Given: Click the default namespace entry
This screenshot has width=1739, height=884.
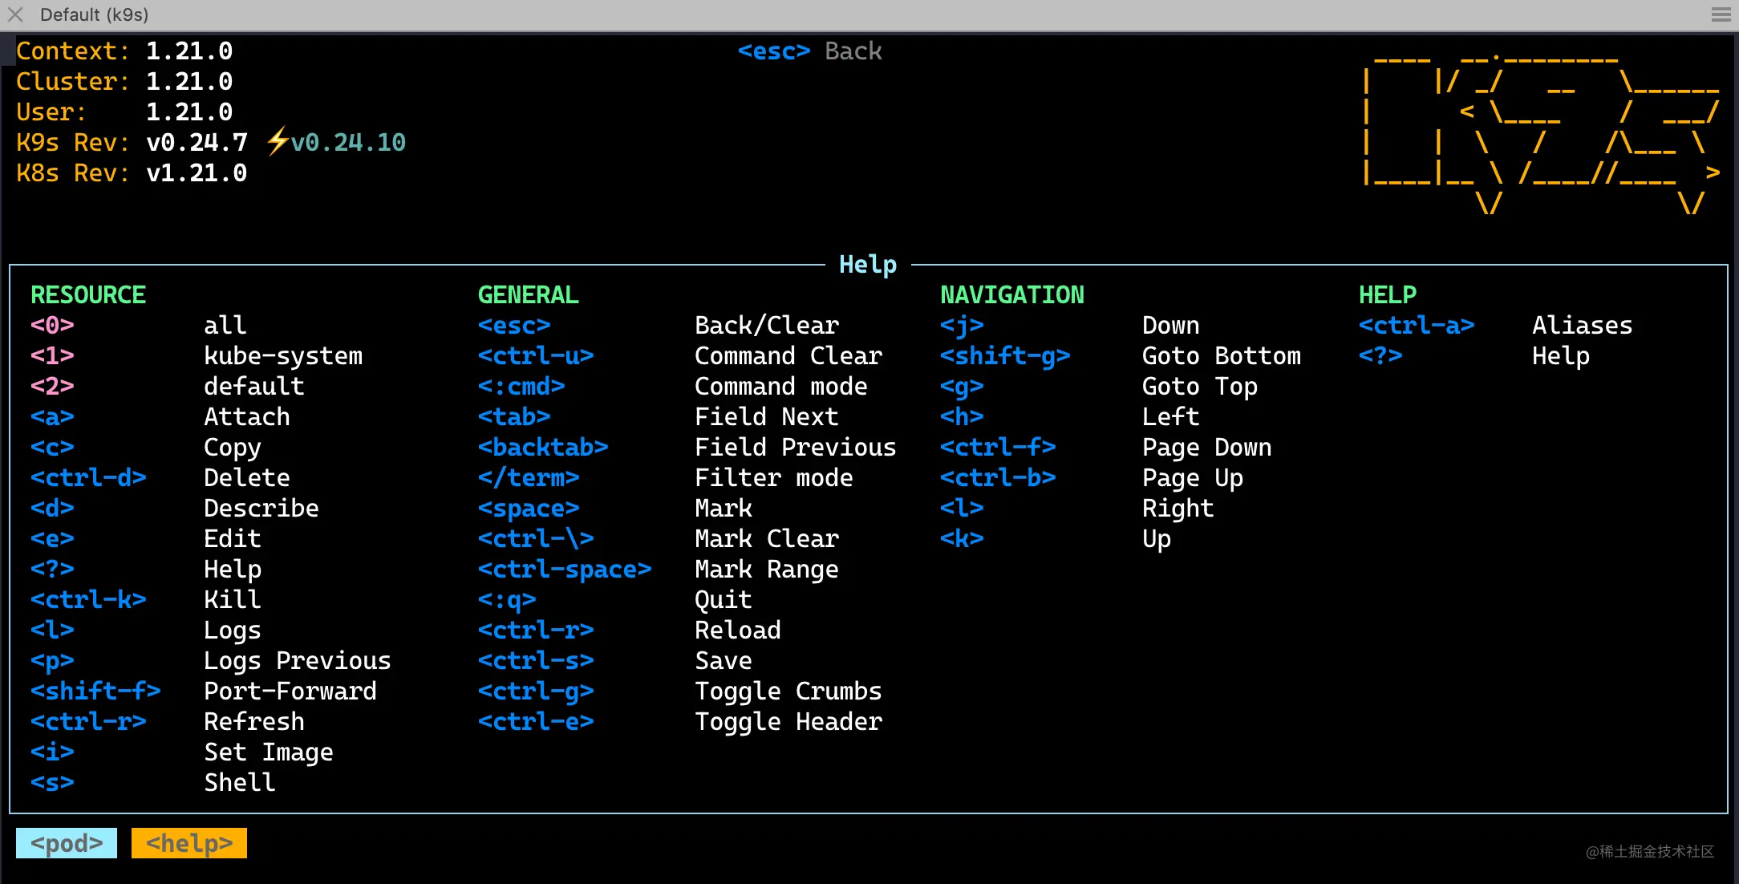Looking at the screenshot, I should point(254,387).
